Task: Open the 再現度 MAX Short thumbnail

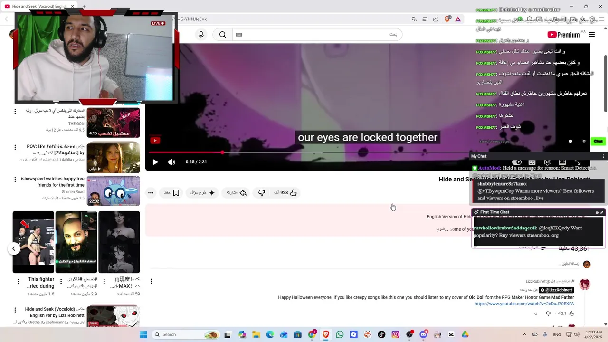Action: click(119, 242)
